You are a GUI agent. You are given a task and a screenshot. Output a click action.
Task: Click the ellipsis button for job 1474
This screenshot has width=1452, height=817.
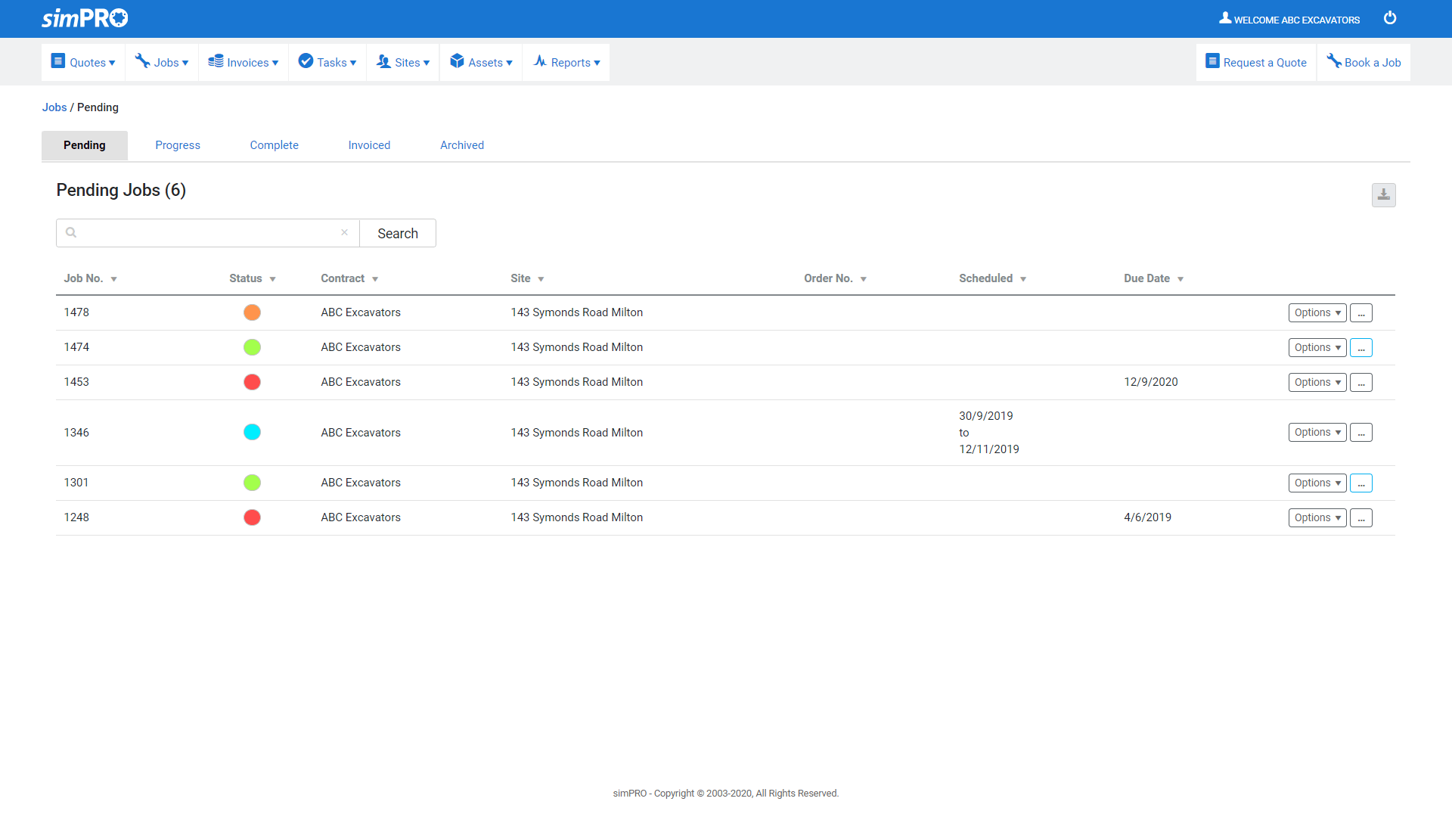click(1361, 347)
